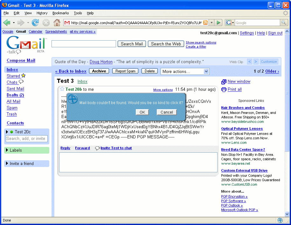
Task: Click in the Gmail search text field
Action: point(84,44)
